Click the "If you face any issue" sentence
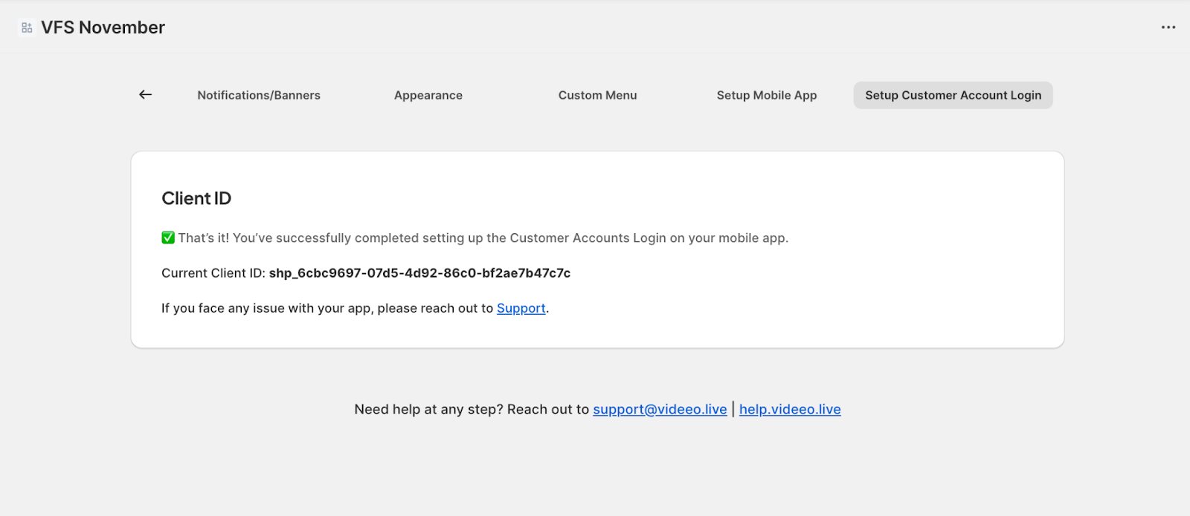 (327, 308)
